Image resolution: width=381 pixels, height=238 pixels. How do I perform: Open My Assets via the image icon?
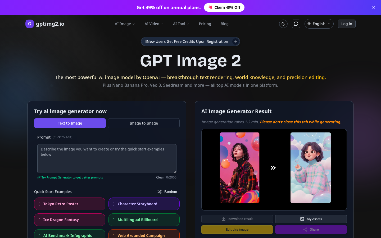point(302,219)
